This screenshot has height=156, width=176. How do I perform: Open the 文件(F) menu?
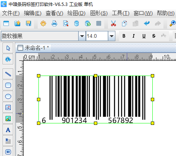(11, 13)
